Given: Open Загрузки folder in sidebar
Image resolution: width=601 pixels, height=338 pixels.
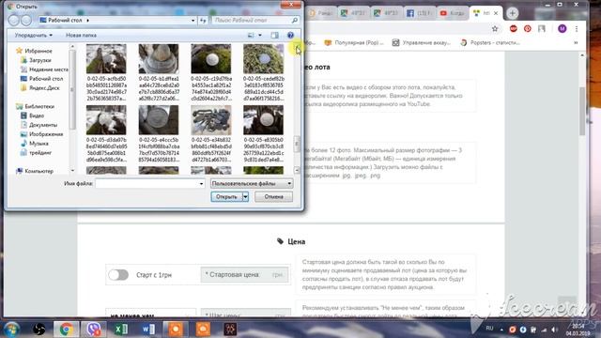Looking at the screenshot, I should [39, 60].
